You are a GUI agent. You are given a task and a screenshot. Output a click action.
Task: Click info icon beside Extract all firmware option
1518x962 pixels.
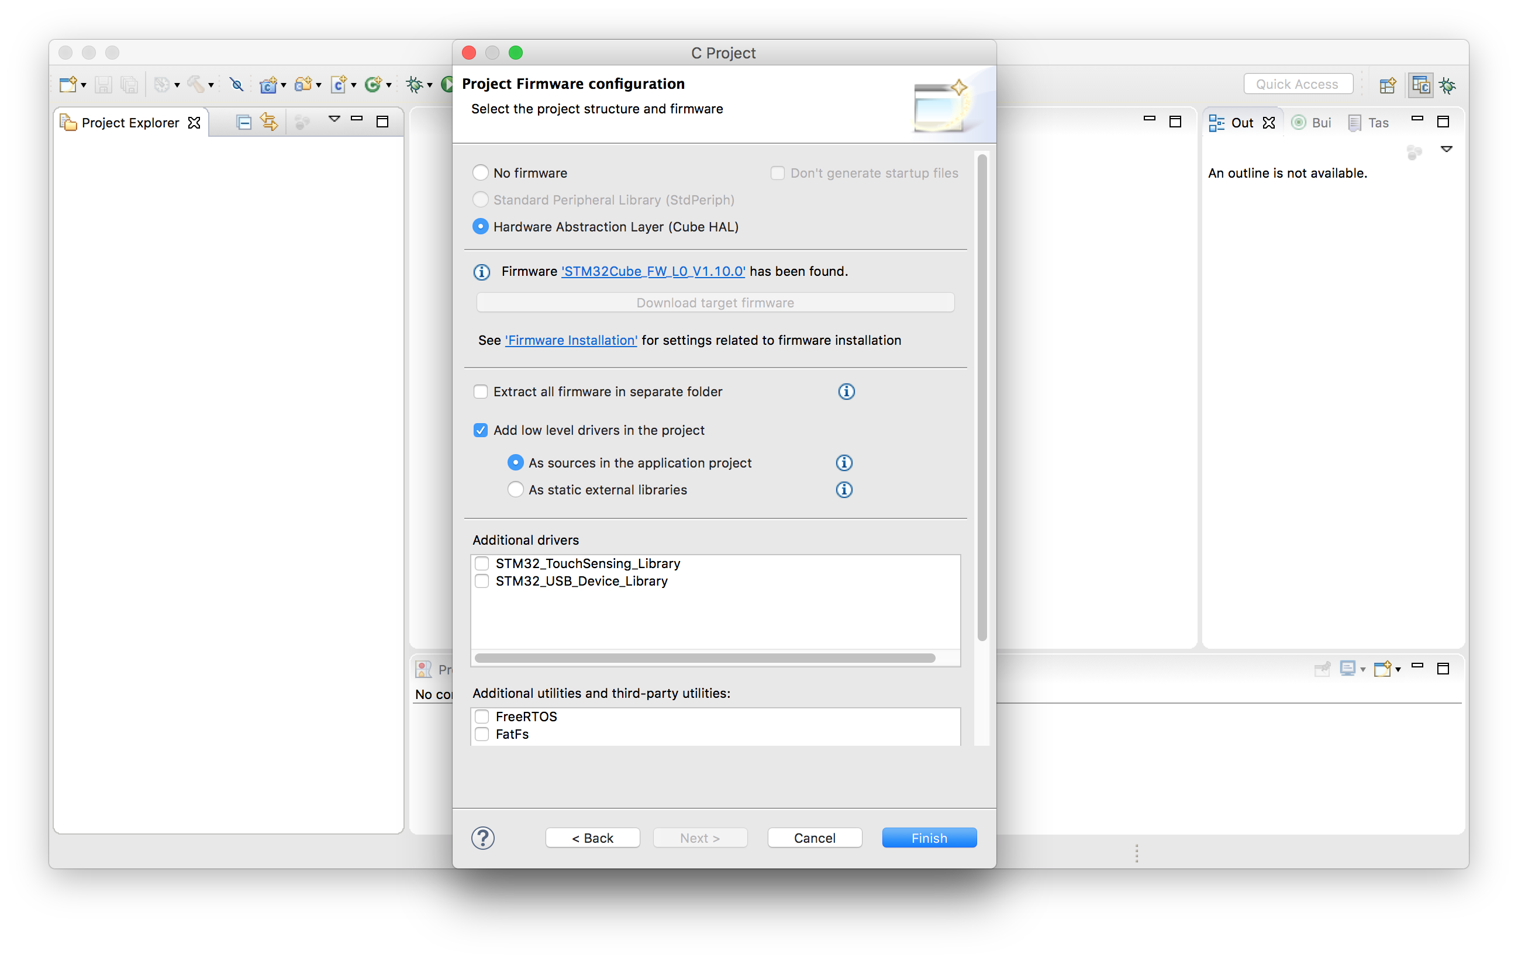pos(846,391)
